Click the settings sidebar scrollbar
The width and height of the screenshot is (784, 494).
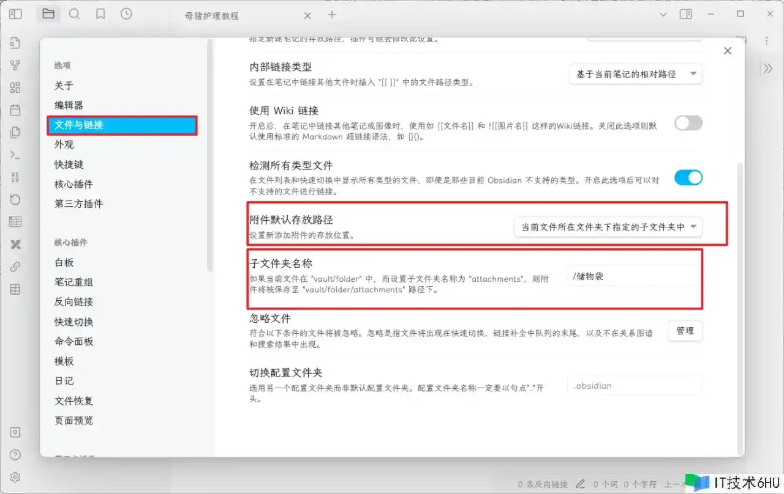[210, 156]
